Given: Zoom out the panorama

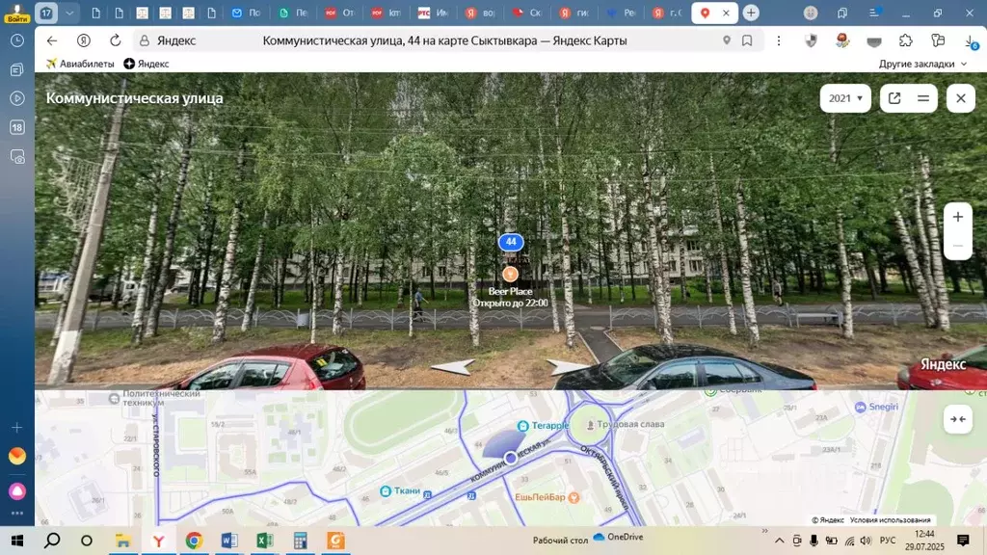Looking at the screenshot, I should coord(957,246).
